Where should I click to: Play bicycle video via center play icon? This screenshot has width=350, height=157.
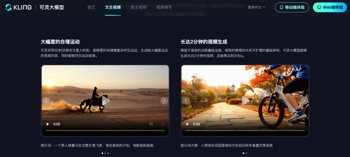pyautogui.click(x=245, y=101)
